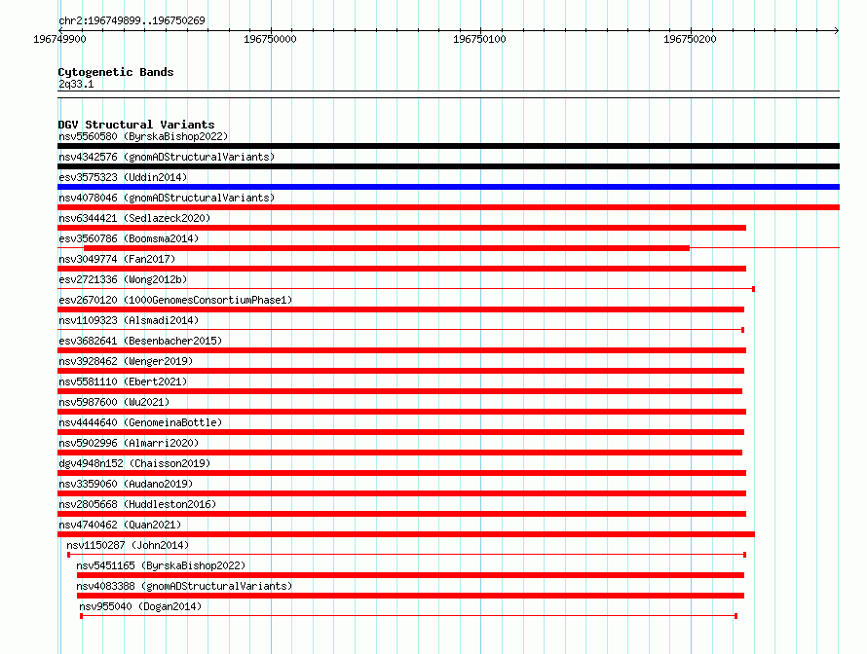This screenshot has width=867, height=654.
Task: Click red bar under nsv5902996 Almarri2020
Action: coord(399,453)
